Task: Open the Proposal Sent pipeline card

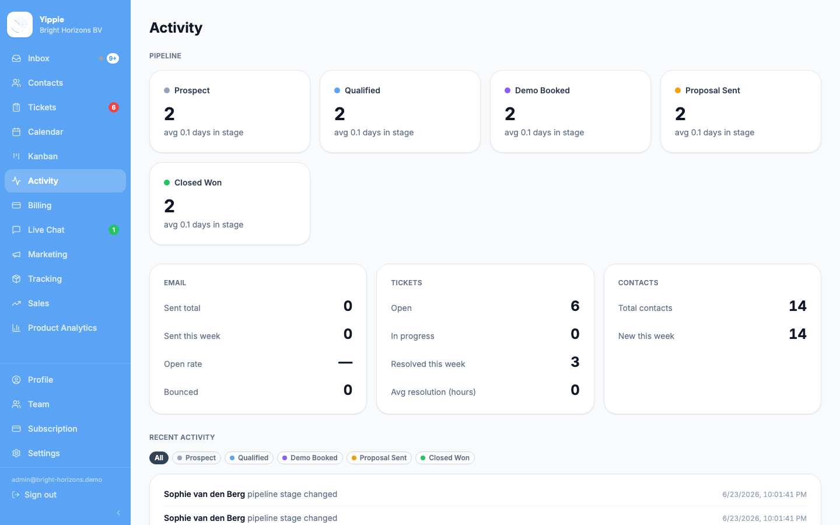Action: click(x=741, y=111)
